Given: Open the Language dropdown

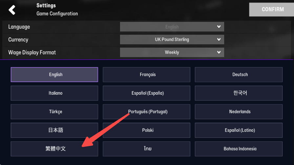Looking at the screenshot, I should (x=172, y=27).
